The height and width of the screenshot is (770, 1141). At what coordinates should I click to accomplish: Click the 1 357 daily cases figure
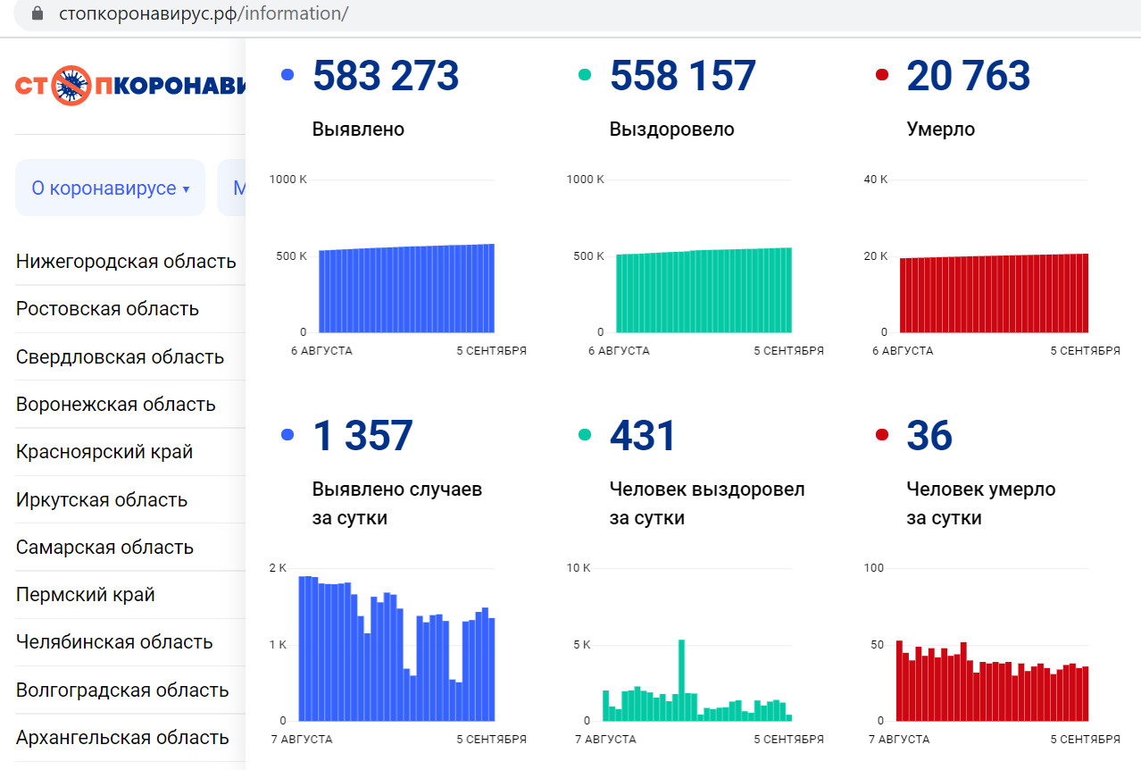coord(363,436)
